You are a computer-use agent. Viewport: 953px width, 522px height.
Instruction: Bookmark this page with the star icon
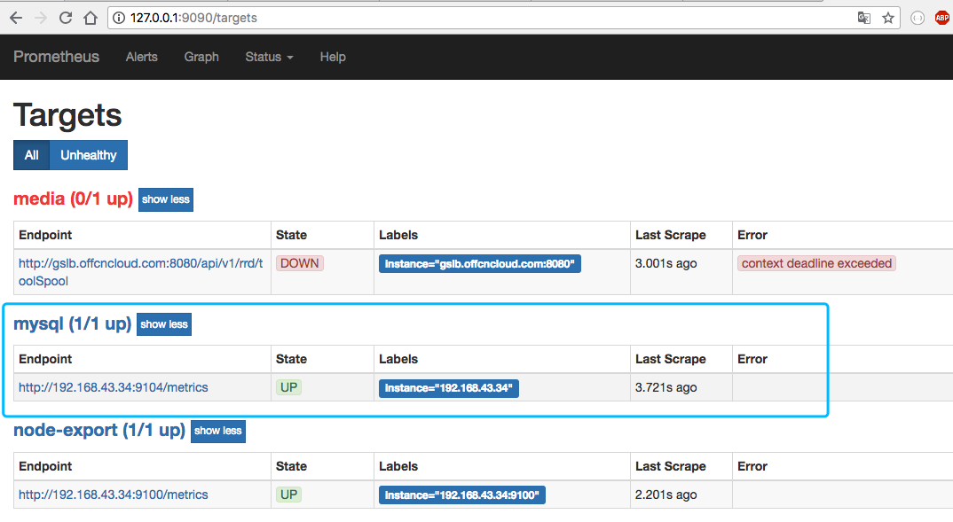888,18
